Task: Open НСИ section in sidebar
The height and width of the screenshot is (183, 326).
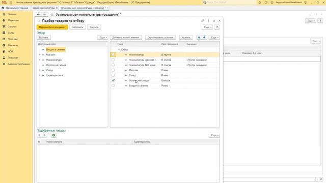Action: point(10,51)
